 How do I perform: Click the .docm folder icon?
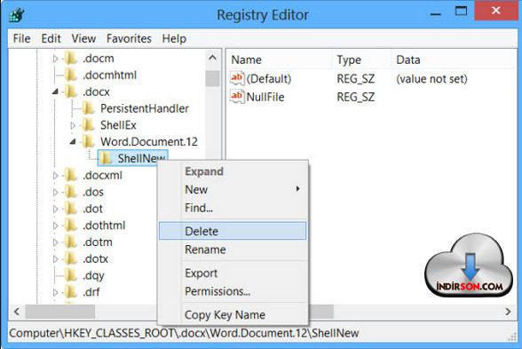(x=71, y=59)
